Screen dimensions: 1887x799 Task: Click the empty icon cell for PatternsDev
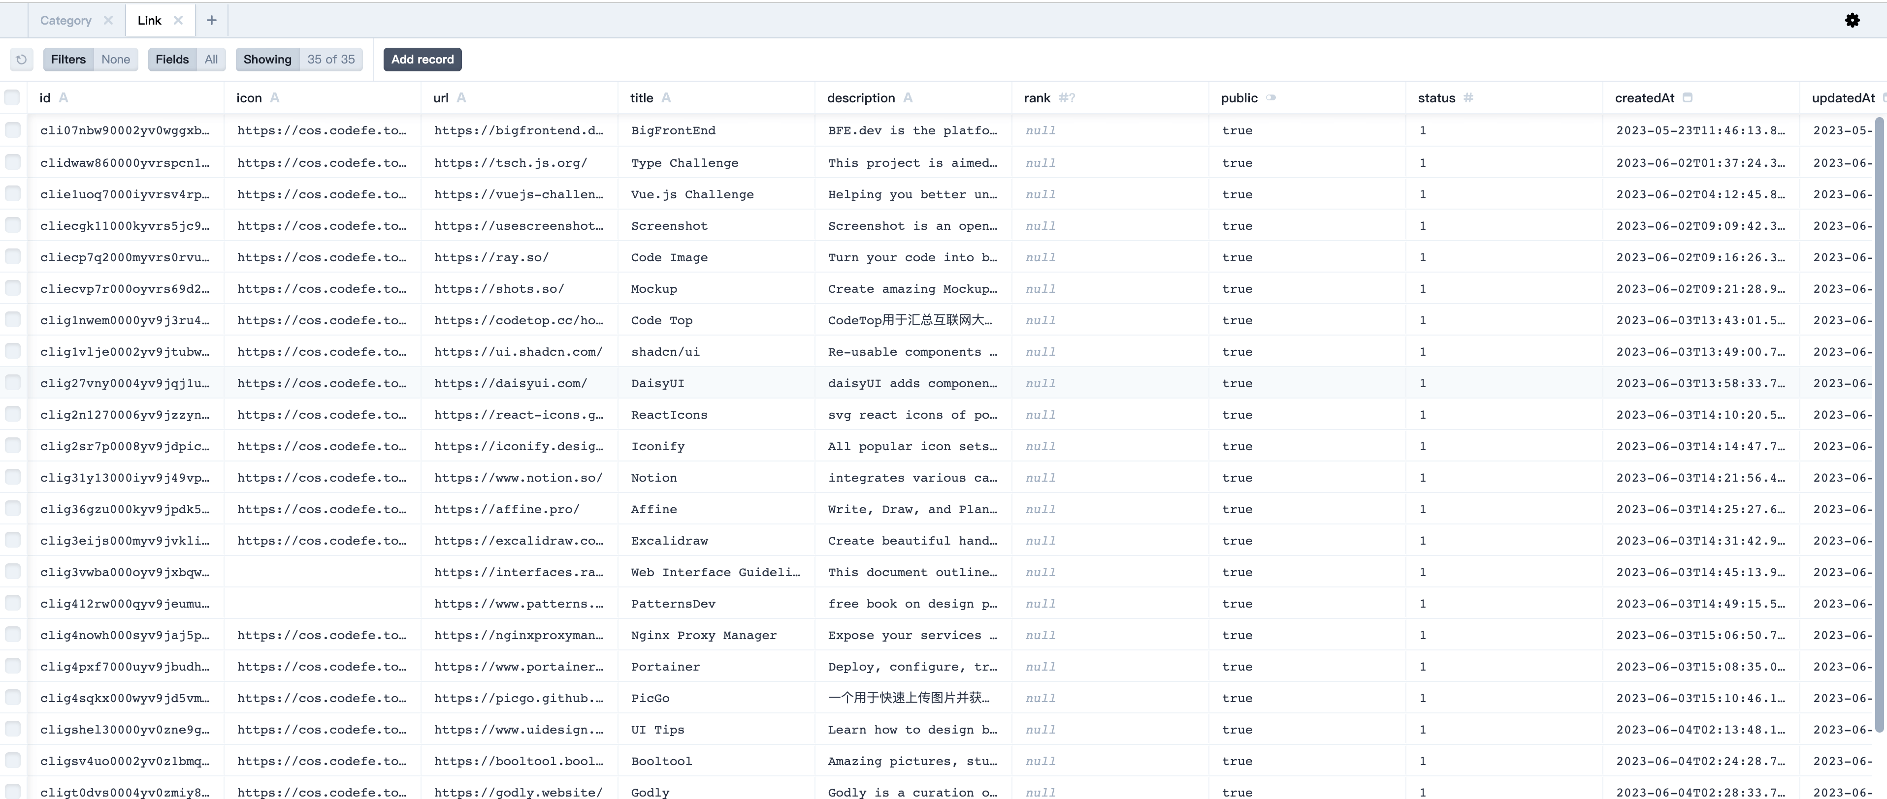point(323,603)
